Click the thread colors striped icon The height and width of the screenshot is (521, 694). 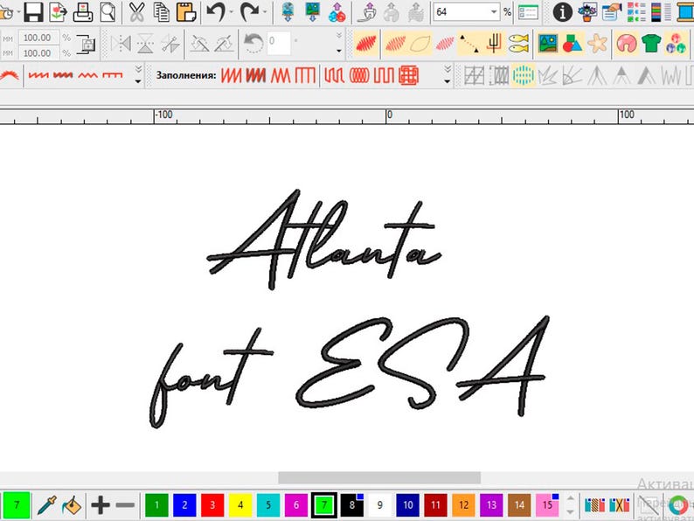tap(594, 504)
